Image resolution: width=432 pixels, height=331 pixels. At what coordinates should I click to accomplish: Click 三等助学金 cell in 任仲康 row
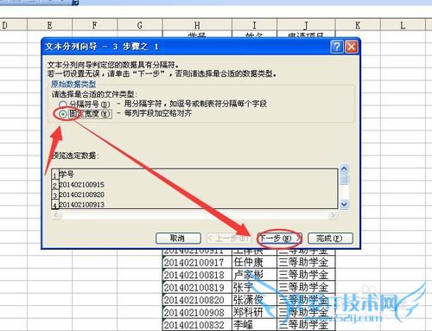(x=306, y=262)
